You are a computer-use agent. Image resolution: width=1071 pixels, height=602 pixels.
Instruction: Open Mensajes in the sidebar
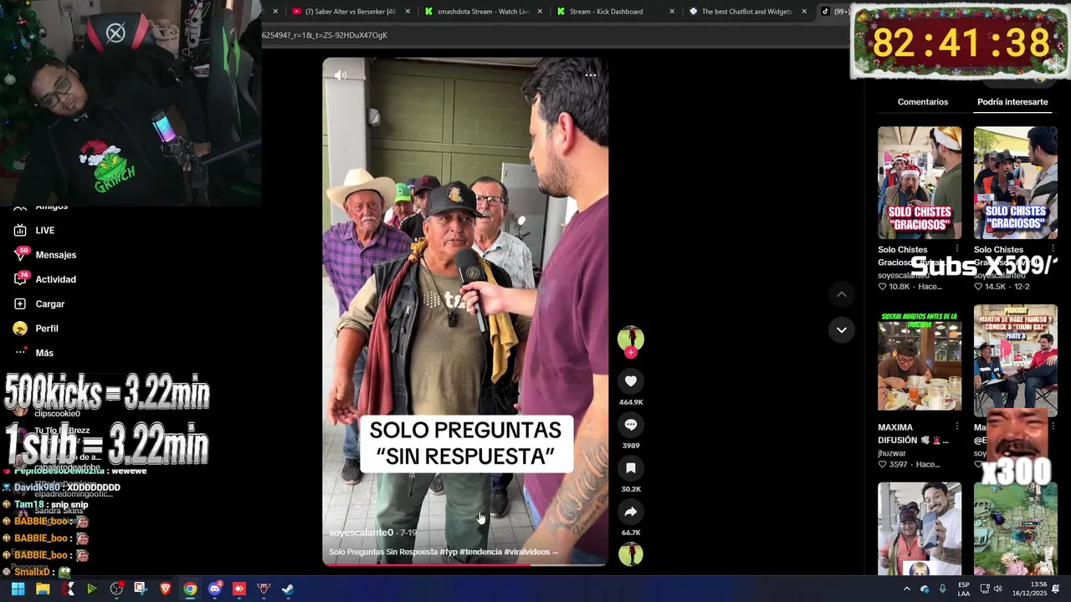pos(56,255)
